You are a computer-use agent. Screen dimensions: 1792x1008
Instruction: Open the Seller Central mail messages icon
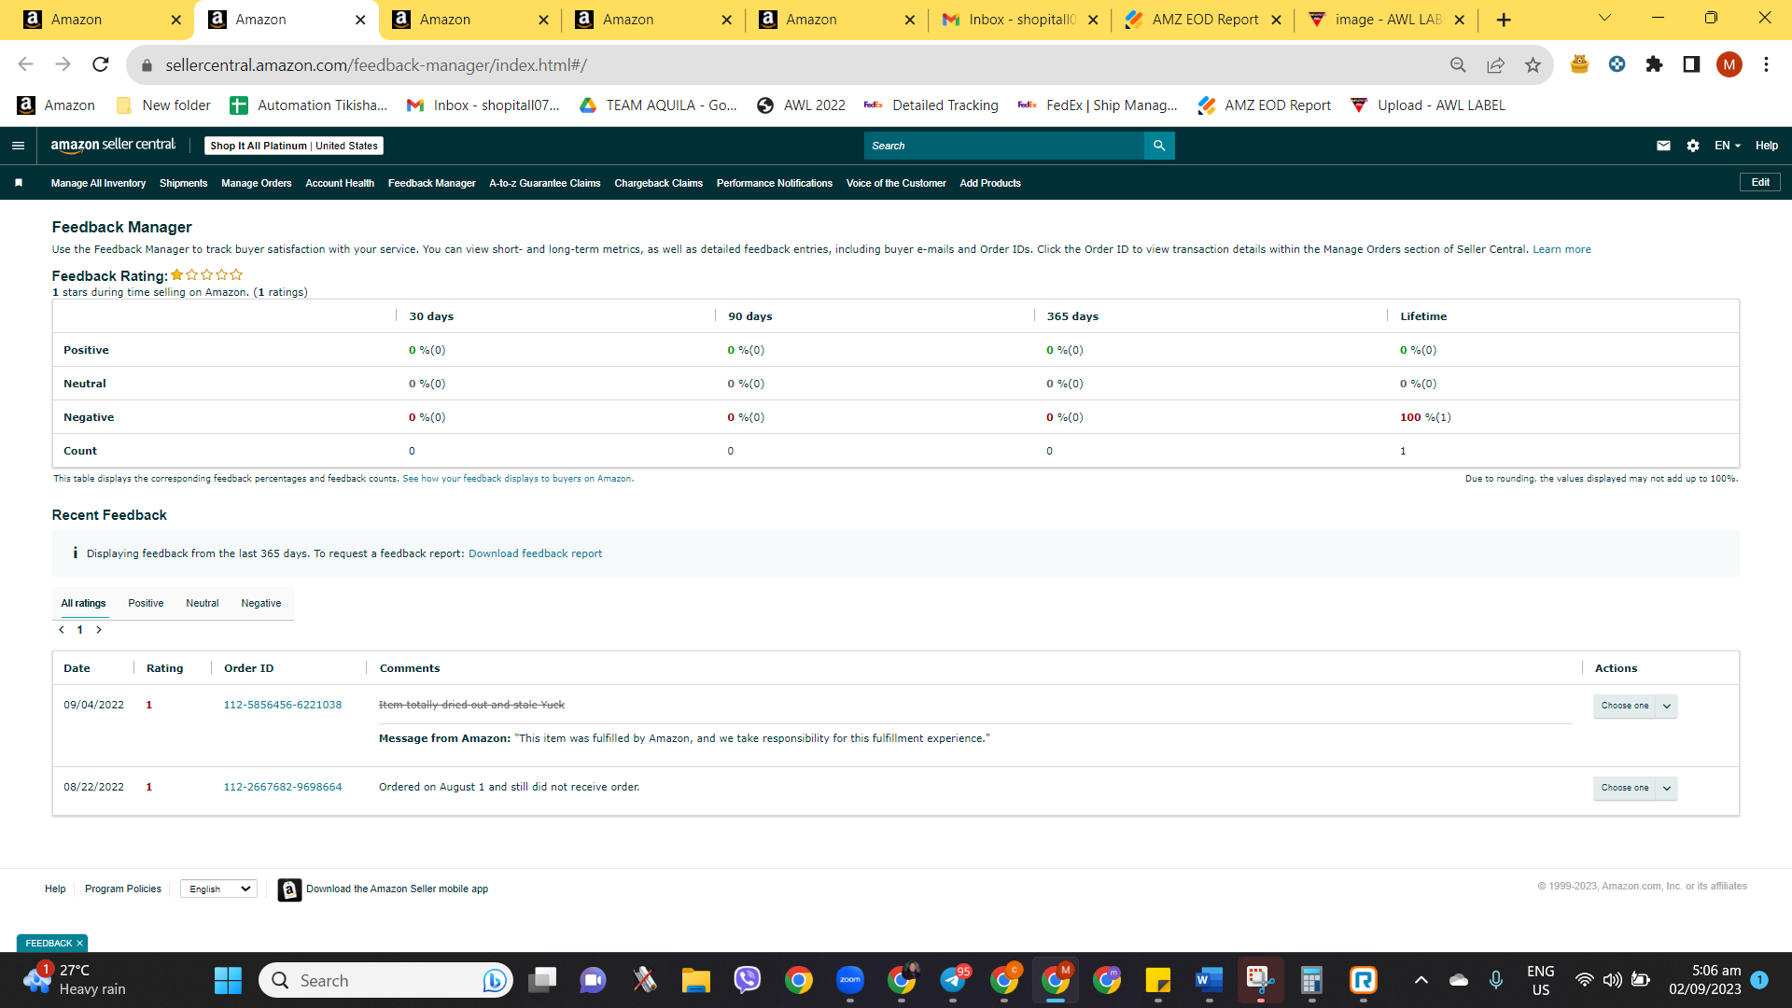(1663, 146)
